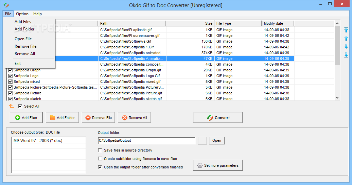Choose Open File from File menu
This screenshot has height=185, width=352.
coord(29,39)
